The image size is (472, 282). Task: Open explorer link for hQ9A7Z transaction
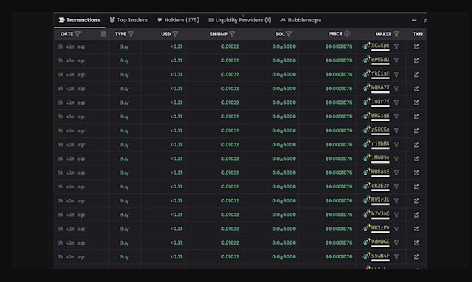point(416,89)
